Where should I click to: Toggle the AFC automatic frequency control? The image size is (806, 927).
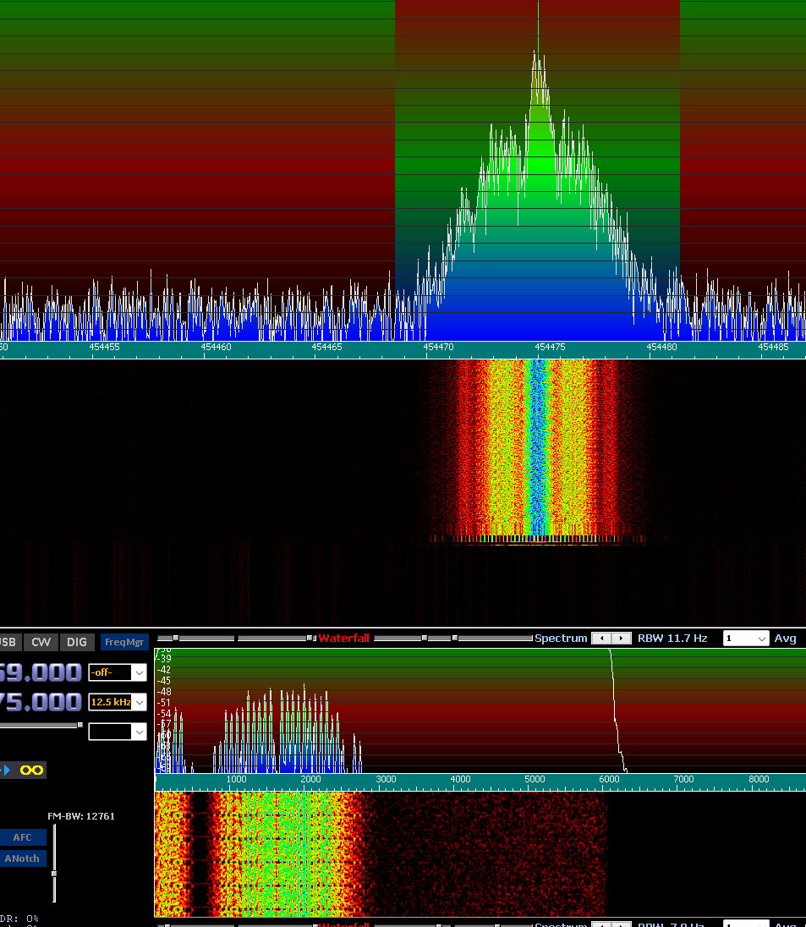tap(23, 837)
